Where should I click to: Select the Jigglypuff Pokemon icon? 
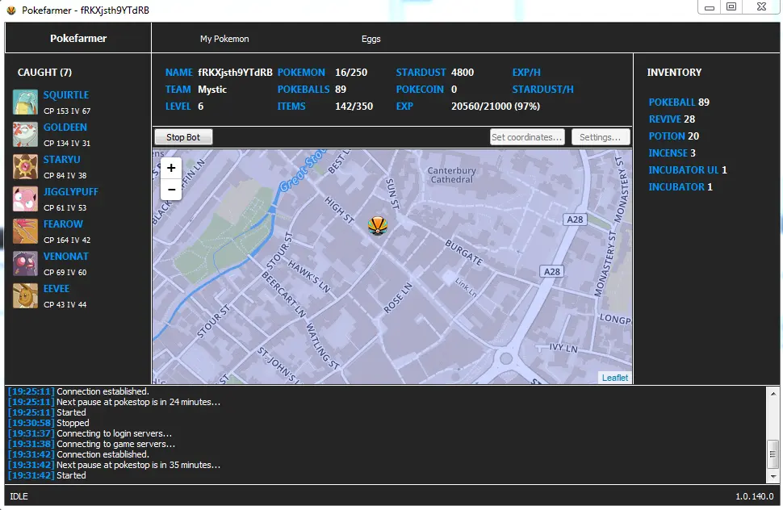tap(25, 199)
